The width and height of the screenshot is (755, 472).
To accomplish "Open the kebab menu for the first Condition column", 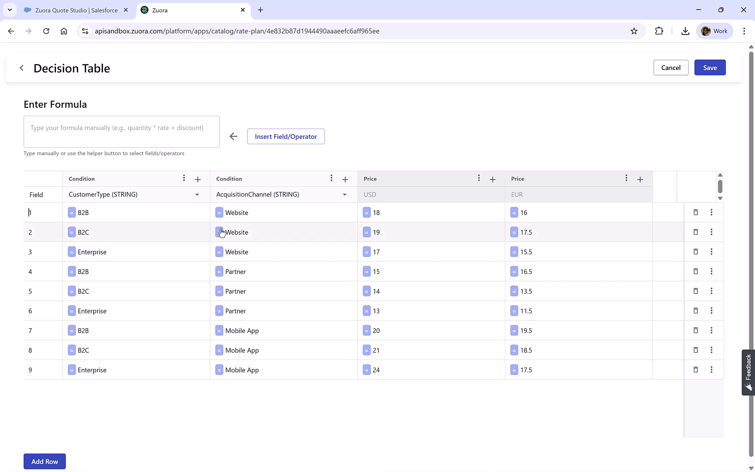I will click(184, 178).
